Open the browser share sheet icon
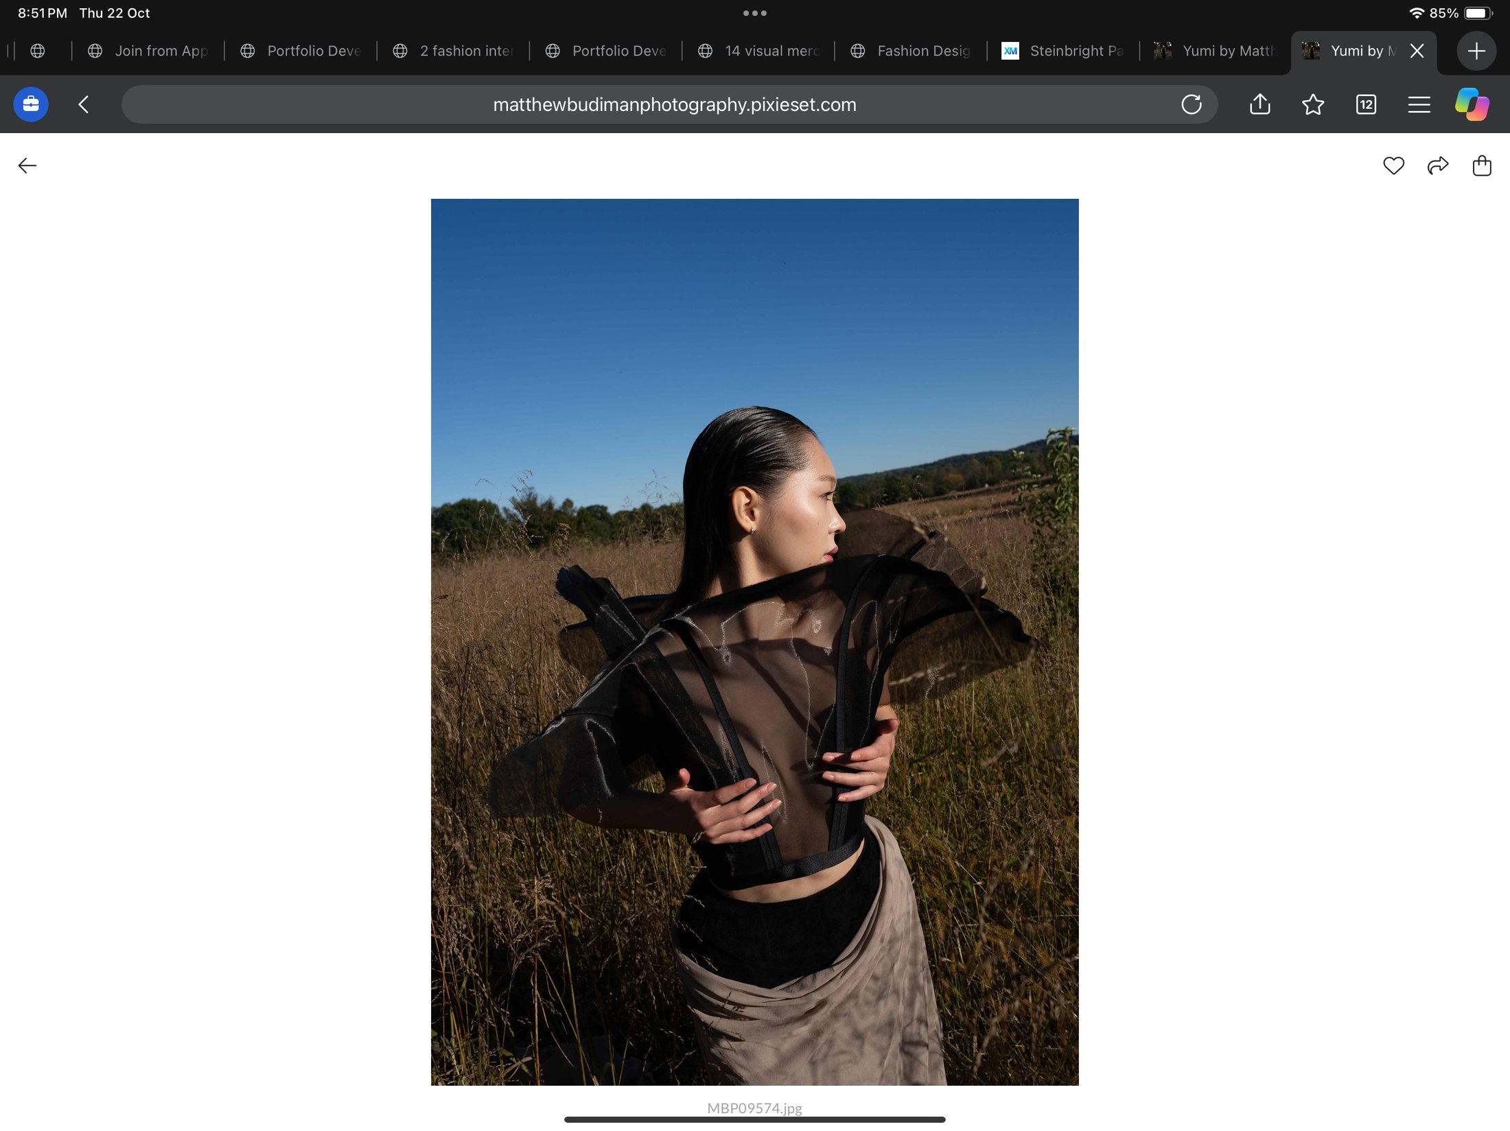Screen dimensions: 1510x1131 pos(1260,104)
